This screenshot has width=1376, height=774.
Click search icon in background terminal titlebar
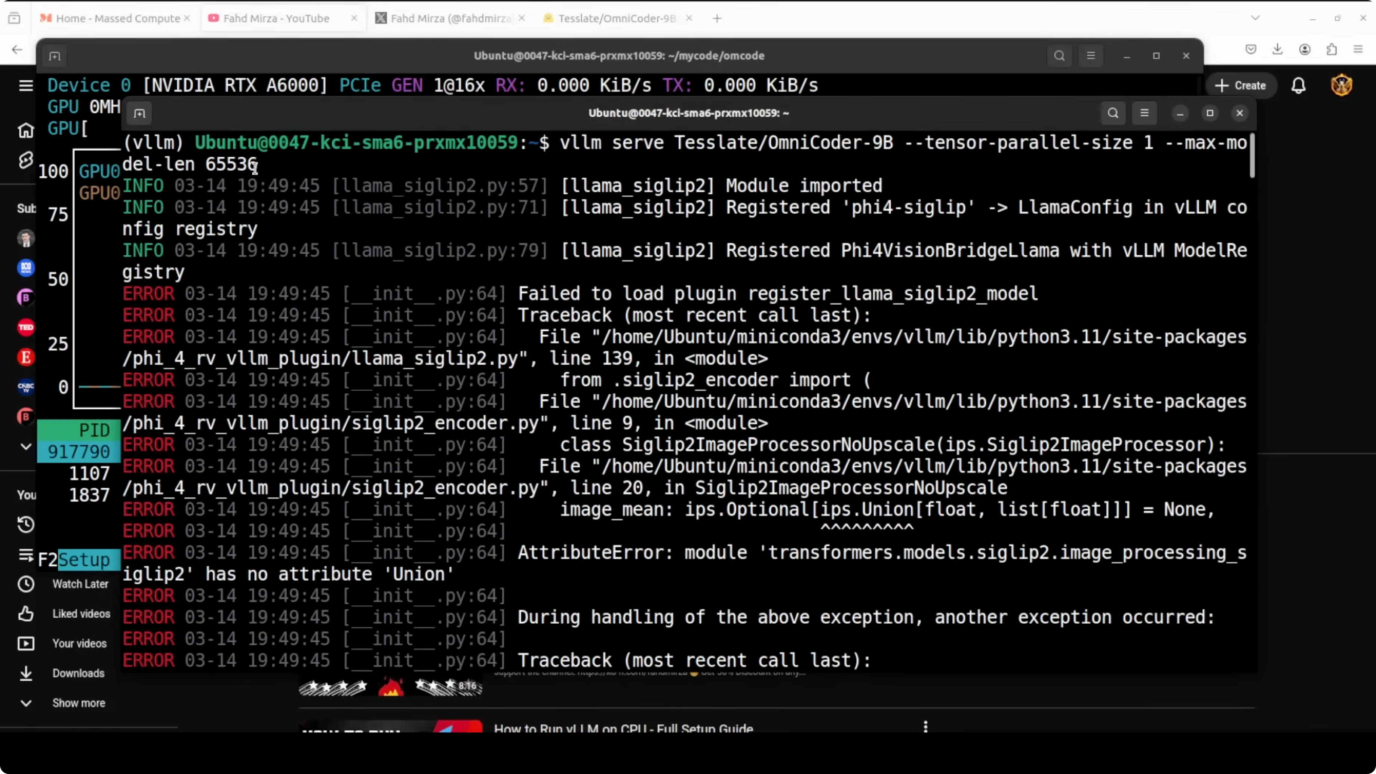pyautogui.click(x=1059, y=56)
